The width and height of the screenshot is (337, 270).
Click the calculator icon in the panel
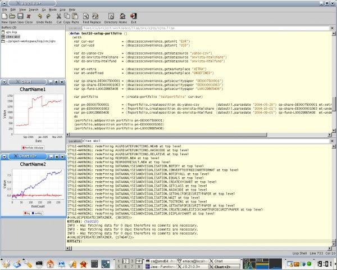click(x=94, y=264)
